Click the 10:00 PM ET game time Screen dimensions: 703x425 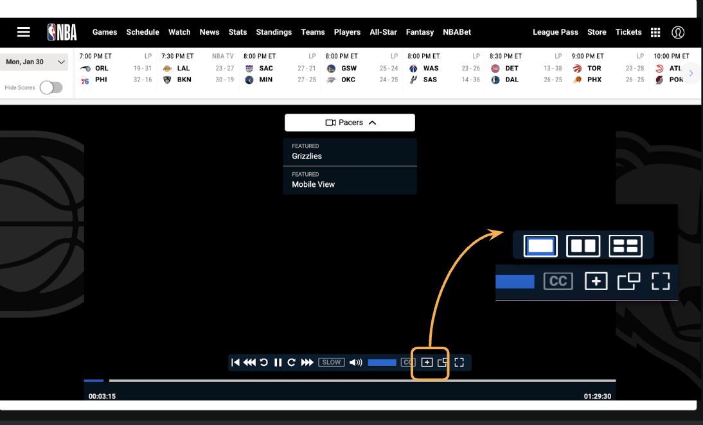pyautogui.click(x=671, y=56)
